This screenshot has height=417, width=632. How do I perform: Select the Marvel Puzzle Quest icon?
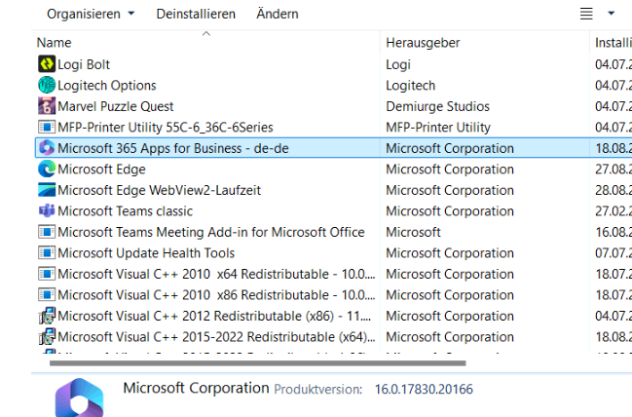click(46, 106)
